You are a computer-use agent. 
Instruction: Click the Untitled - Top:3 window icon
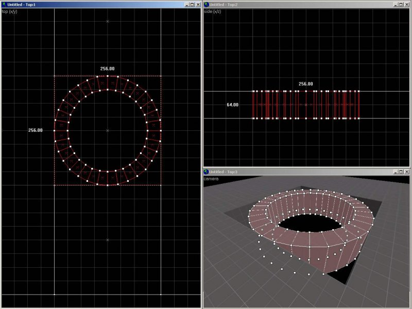(x=207, y=171)
